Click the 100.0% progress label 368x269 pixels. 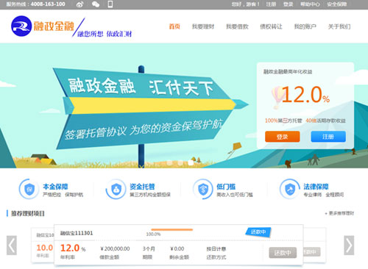tap(153, 234)
